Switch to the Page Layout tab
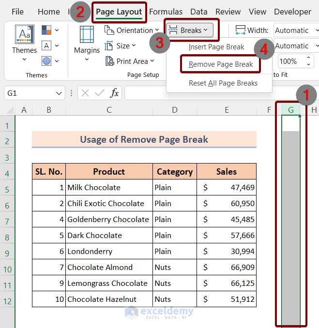Screen dimensions: 319x328 click(x=119, y=12)
